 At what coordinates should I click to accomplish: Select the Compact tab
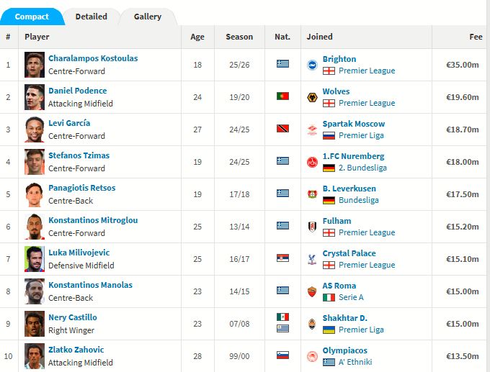click(x=32, y=17)
